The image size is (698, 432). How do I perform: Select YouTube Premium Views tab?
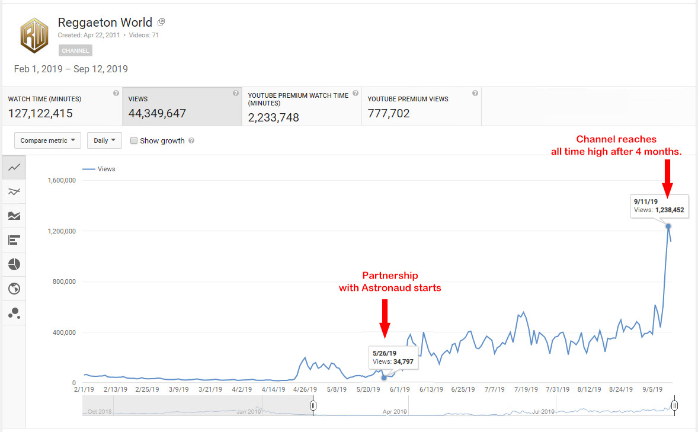[421, 107]
